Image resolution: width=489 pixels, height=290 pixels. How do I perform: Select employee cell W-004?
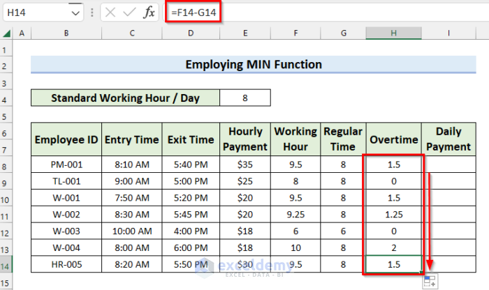(x=66, y=247)
